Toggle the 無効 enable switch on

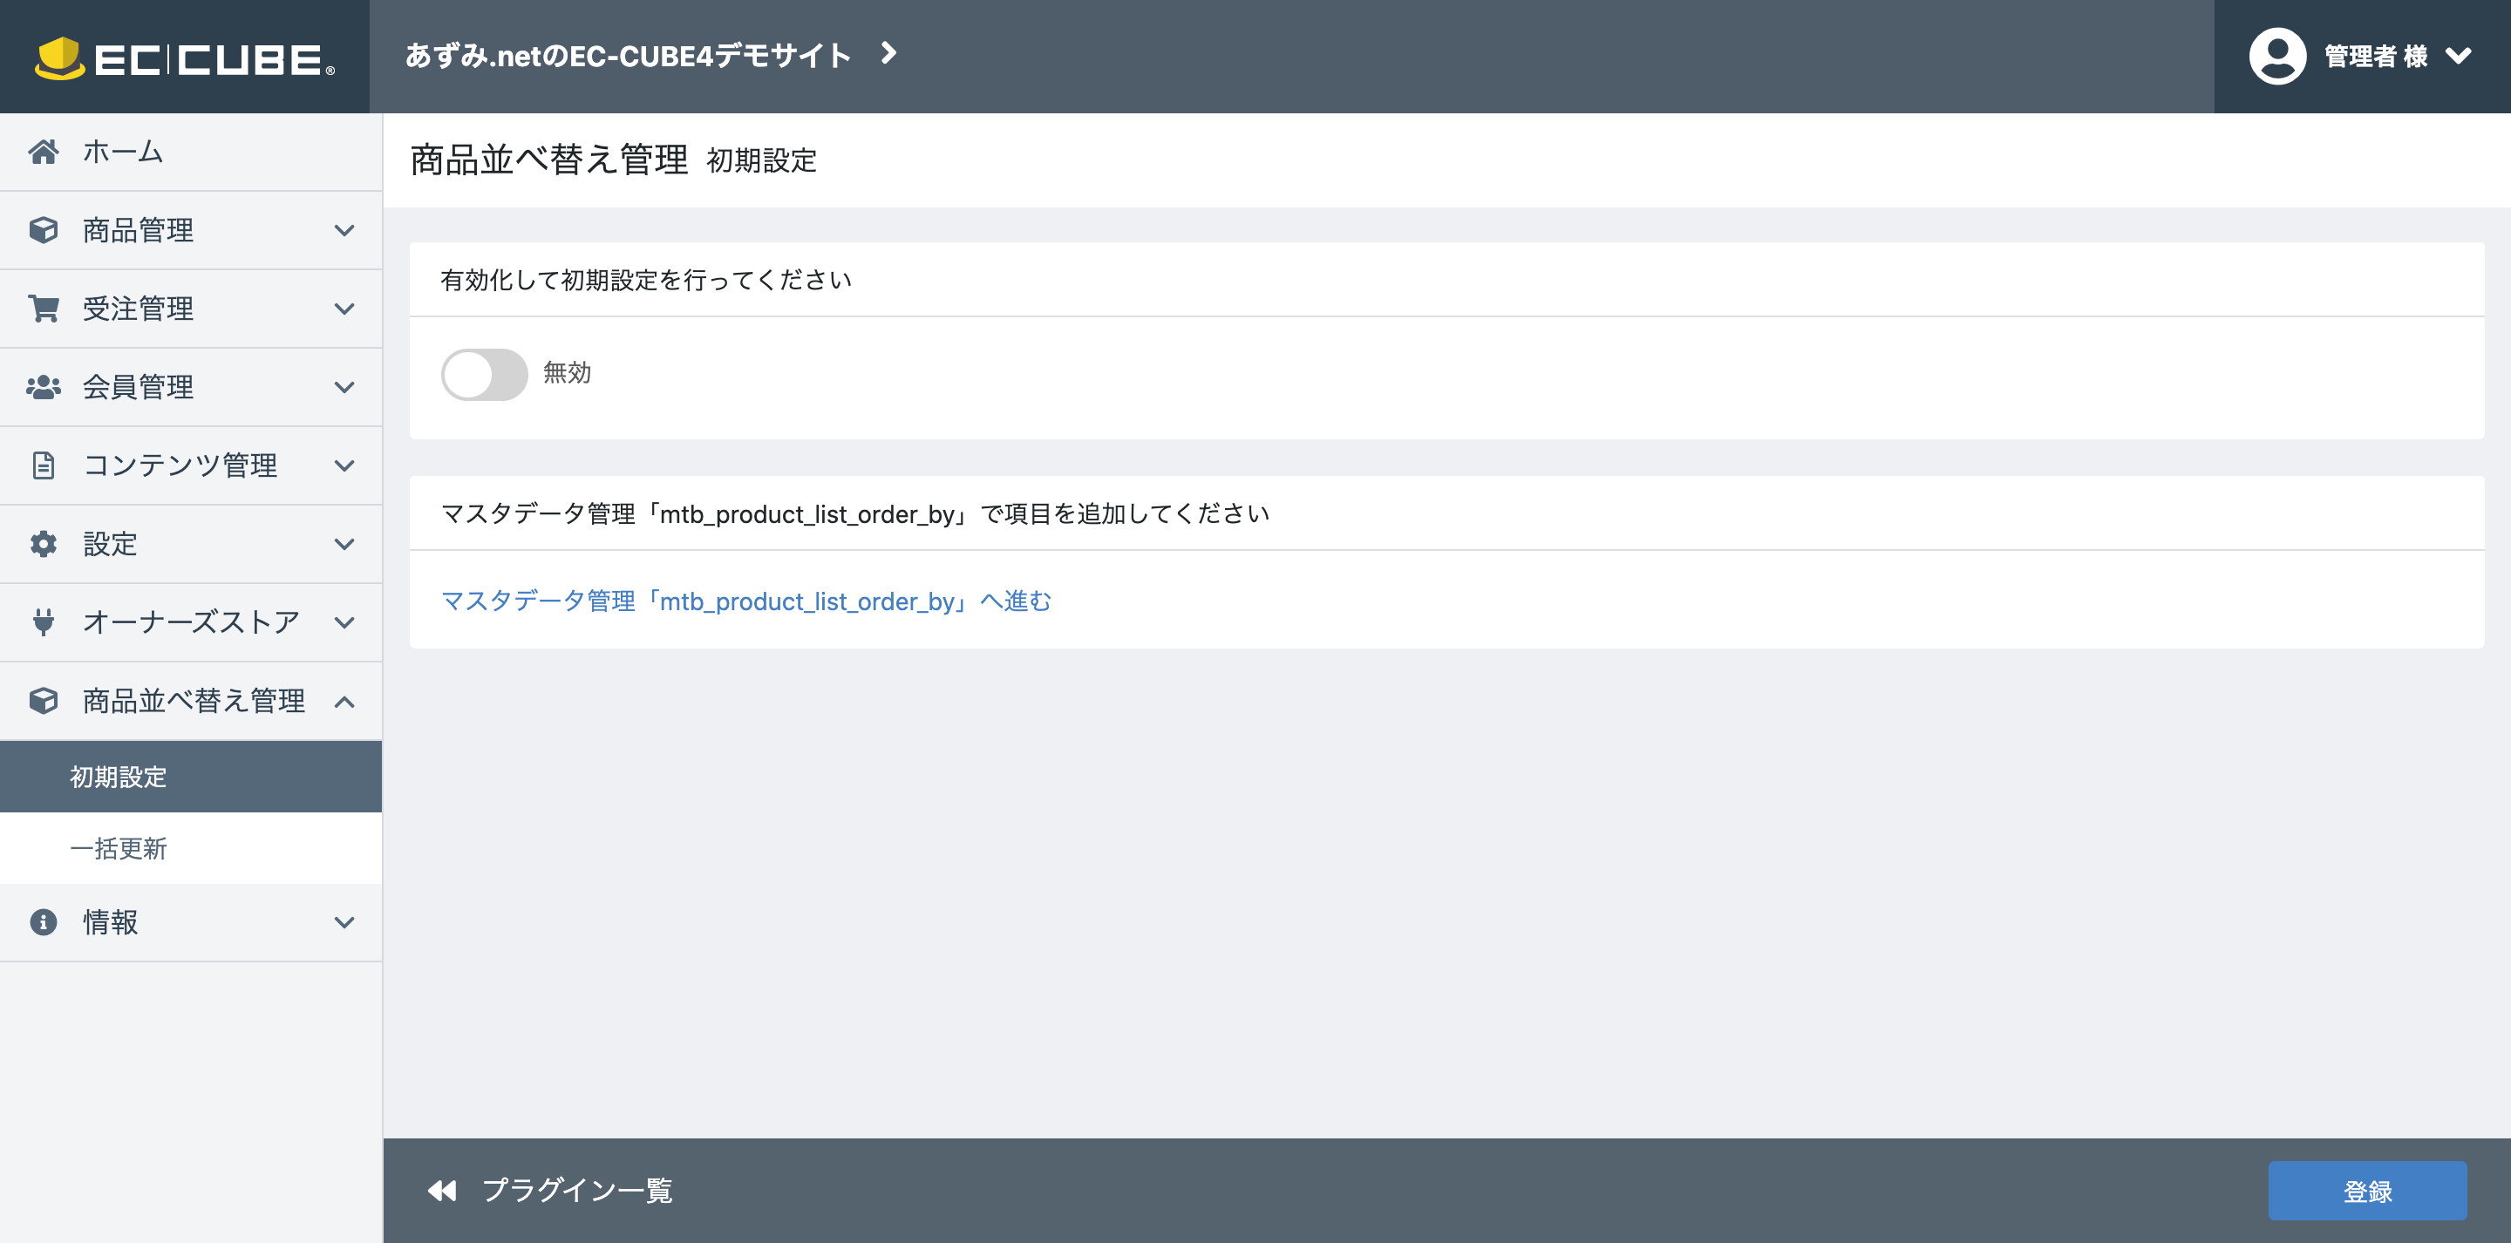[485, 374]
